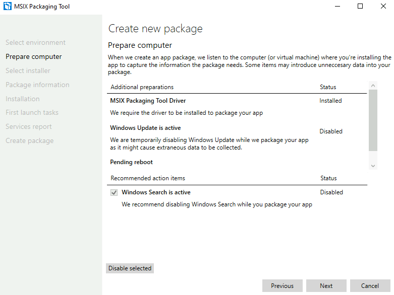Go to the Create package step
394x295 pixels.
point(30,140)
